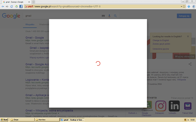Open a new tab with the plus button
Screen dimensions: 196x122
(x=33, y=2)
